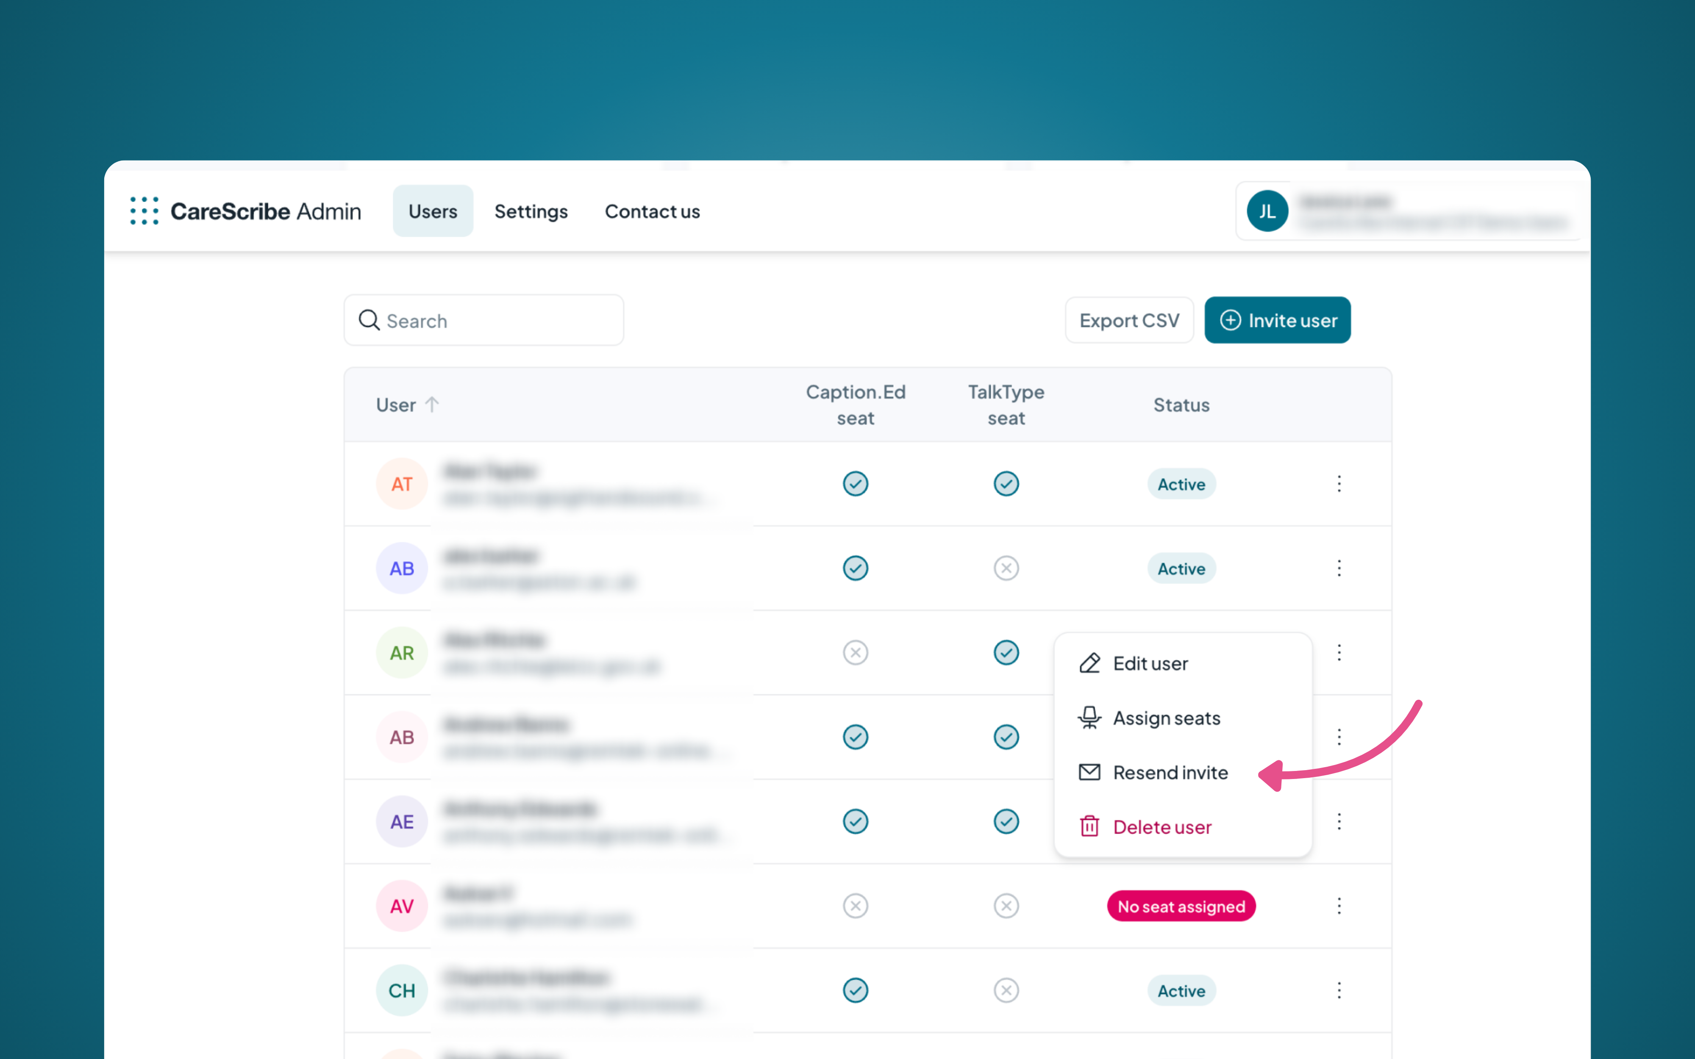Select Resend invite from the context menu
Viewport: 1695px width, 1059px height.
[1170, 773]
